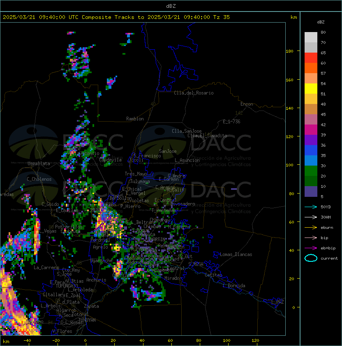Pick the light gray 80–70 dBZ swatch
This screenshot has width=342, height=346.
click(x=311, y=37)
